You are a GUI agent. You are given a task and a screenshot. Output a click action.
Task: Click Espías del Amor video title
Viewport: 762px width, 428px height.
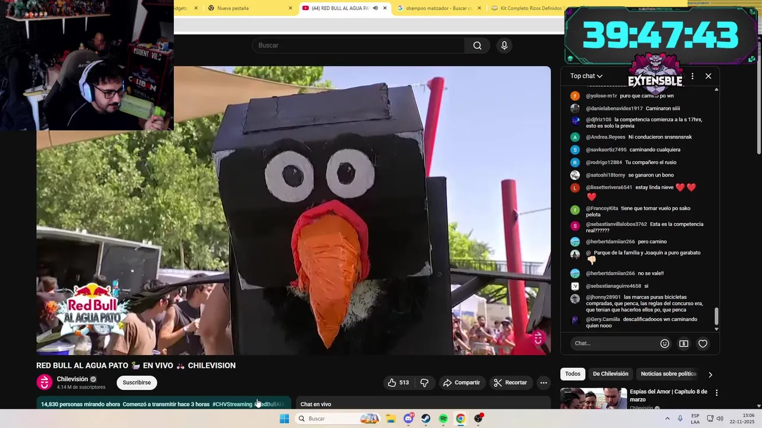(669, 395)
